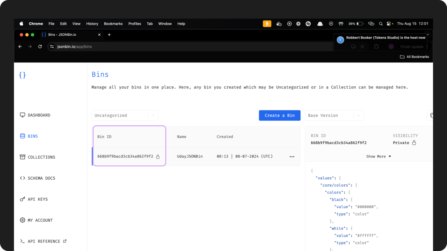Click three-dot menu for UdayJSONBin row

click(292, 156)
